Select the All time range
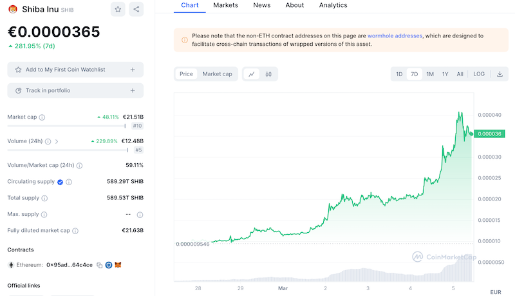Image resolution: width=515 pixels, height=296 pixels. pos(460,74)
